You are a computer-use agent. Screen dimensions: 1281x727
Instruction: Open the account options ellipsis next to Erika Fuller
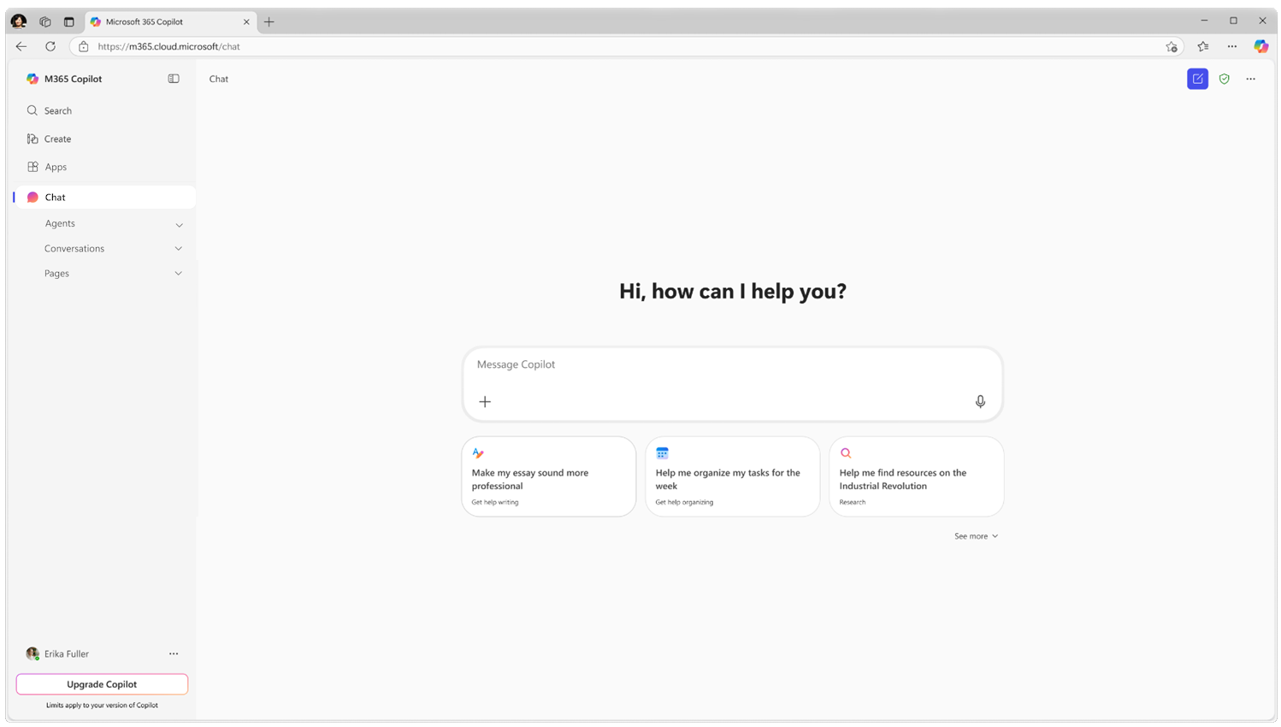pyautogui.click(x=174, y=653)
